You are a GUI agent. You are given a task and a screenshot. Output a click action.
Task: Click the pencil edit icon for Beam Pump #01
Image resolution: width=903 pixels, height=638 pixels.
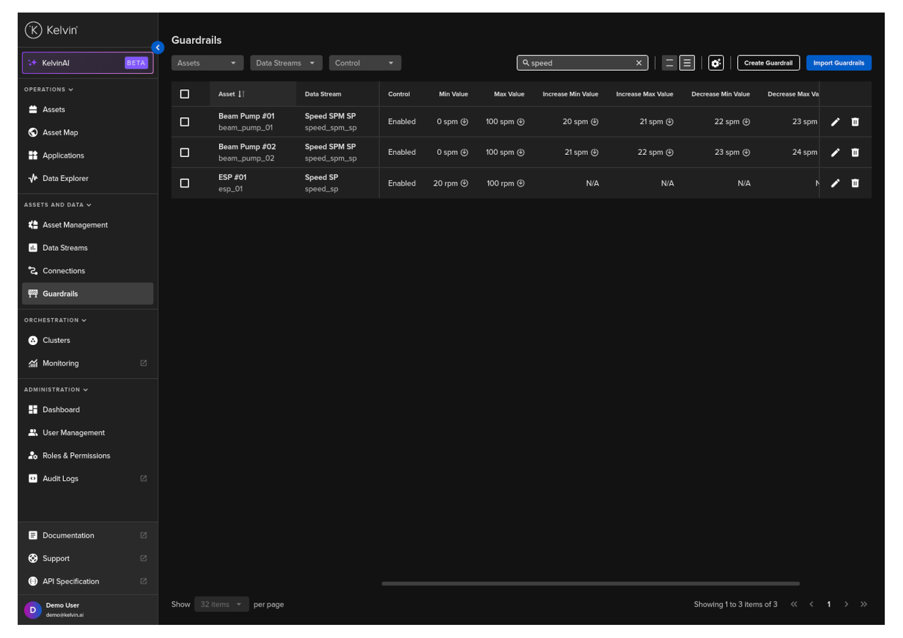(835, 122)
